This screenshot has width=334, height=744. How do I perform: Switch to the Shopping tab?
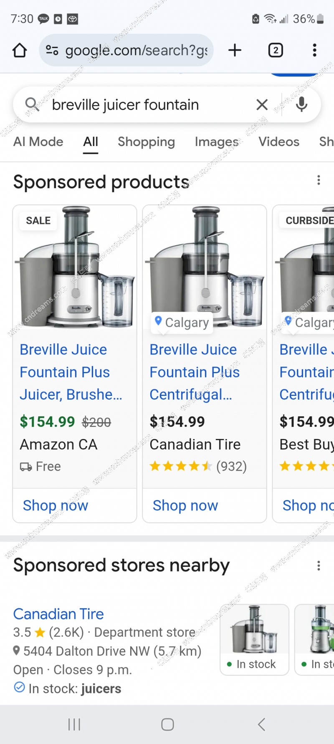click(146, 142)
